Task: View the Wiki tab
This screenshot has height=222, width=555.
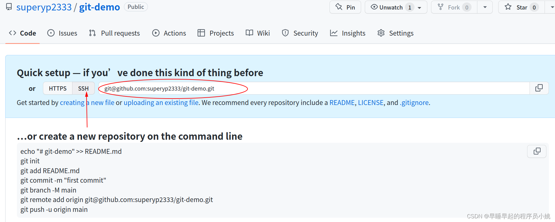Action: point(258,33)
